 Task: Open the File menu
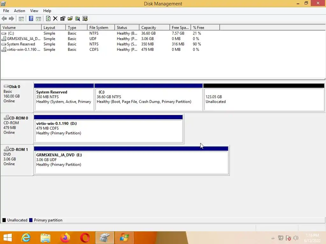pos(6,11)
